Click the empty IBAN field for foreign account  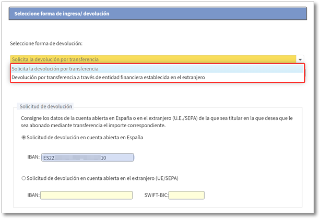86,195
